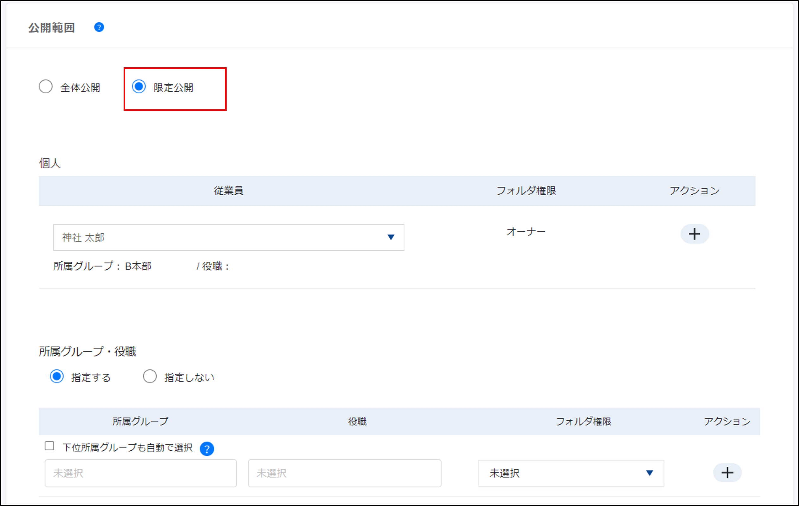799x506 pixels.
Task: Click help icon beside 下位所属グループも自動で選択
Action: [x=207, y=449]
